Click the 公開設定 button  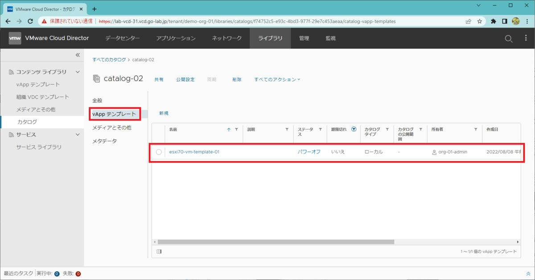point(185,79)
